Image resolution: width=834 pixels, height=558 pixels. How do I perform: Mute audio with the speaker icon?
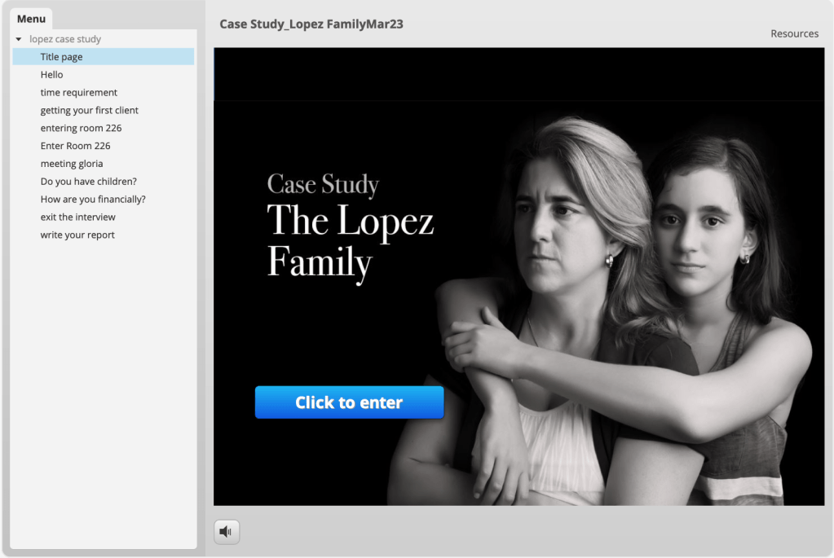[x=227, y=532]
